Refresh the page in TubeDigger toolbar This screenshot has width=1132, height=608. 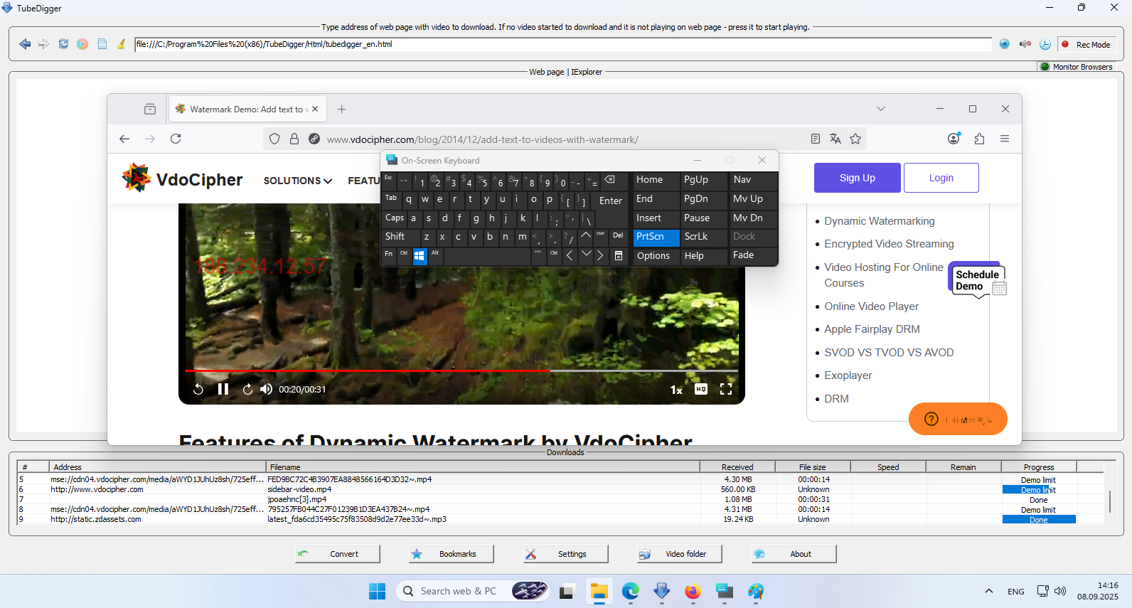point(63,44)
